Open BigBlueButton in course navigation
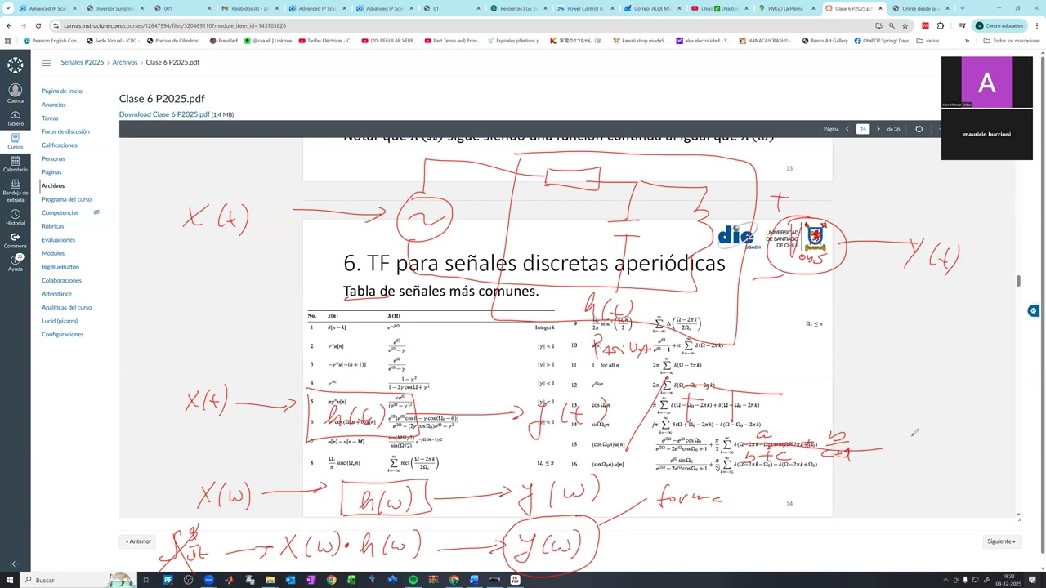1046x588 pixels. [x=60, y=266]
